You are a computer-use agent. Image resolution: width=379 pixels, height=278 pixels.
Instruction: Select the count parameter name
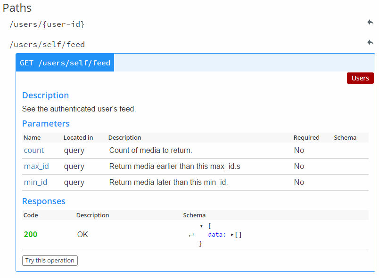(34, 150)
